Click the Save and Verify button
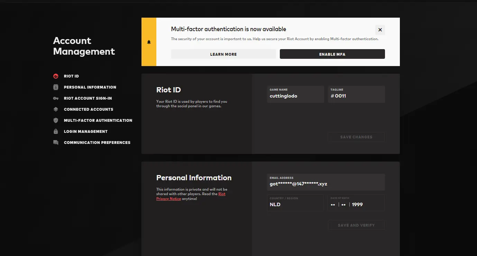477x256 pixels. coord(356,225)
